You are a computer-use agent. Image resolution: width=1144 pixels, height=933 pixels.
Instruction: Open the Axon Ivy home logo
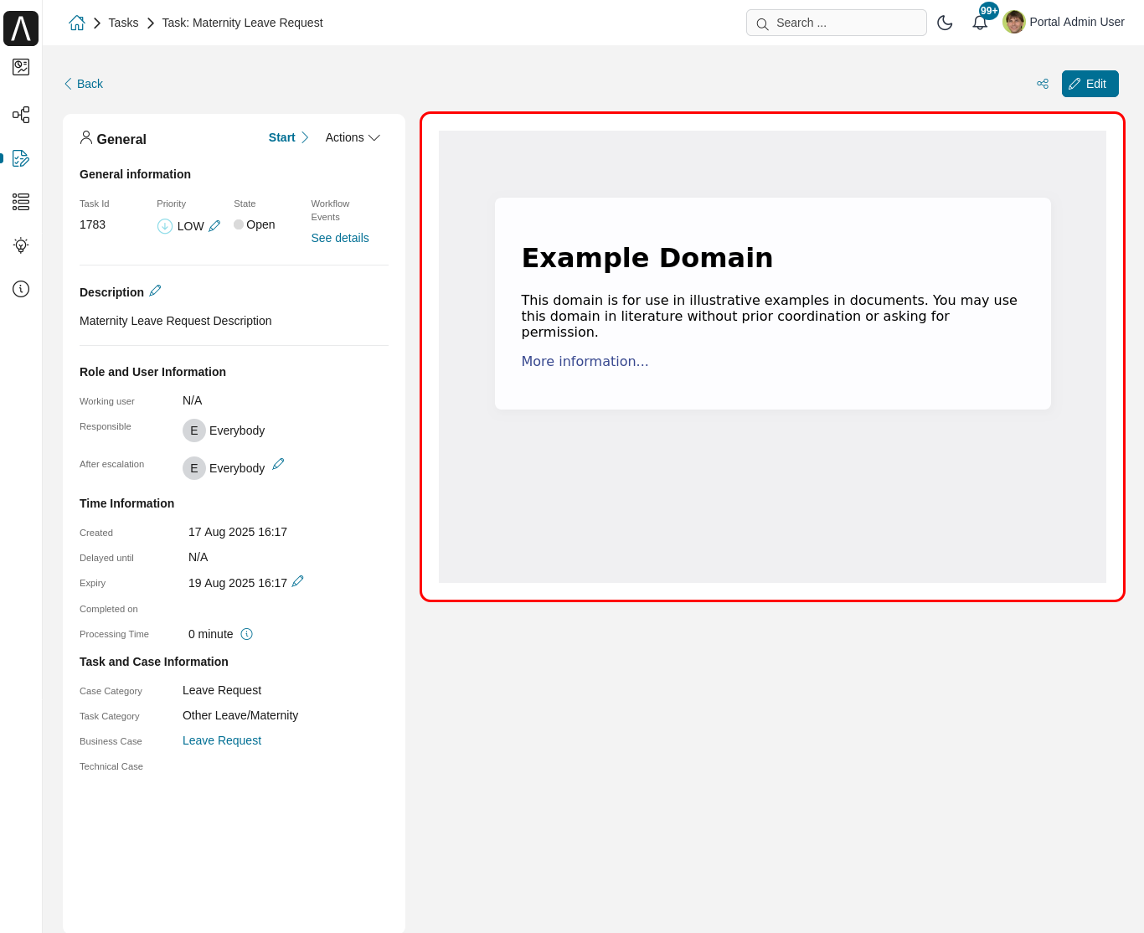pos(21,28)
